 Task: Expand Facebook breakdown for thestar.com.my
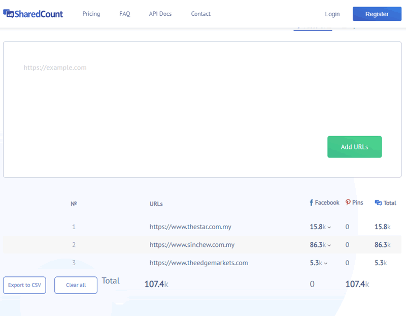pos(329,227)
